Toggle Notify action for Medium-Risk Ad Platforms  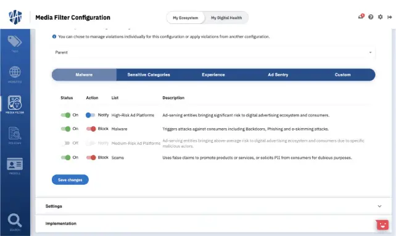click(x=90, y=143)
